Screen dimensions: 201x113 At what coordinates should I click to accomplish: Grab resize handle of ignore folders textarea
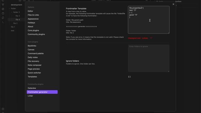[168, 71]
